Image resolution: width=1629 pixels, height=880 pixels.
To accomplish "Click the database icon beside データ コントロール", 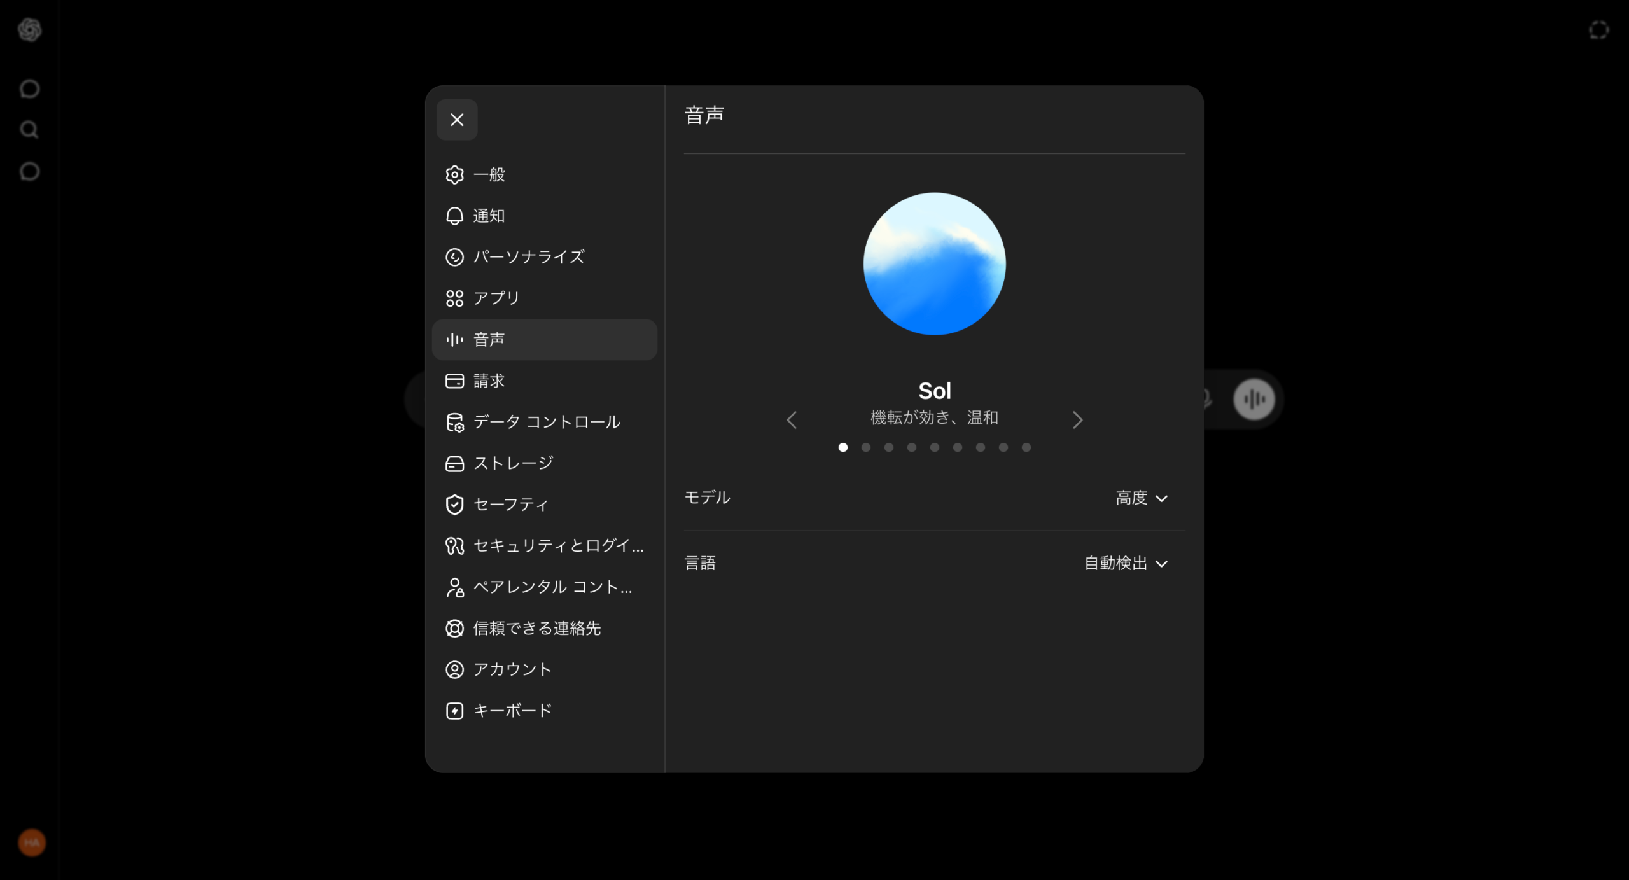I will [454, 422].
